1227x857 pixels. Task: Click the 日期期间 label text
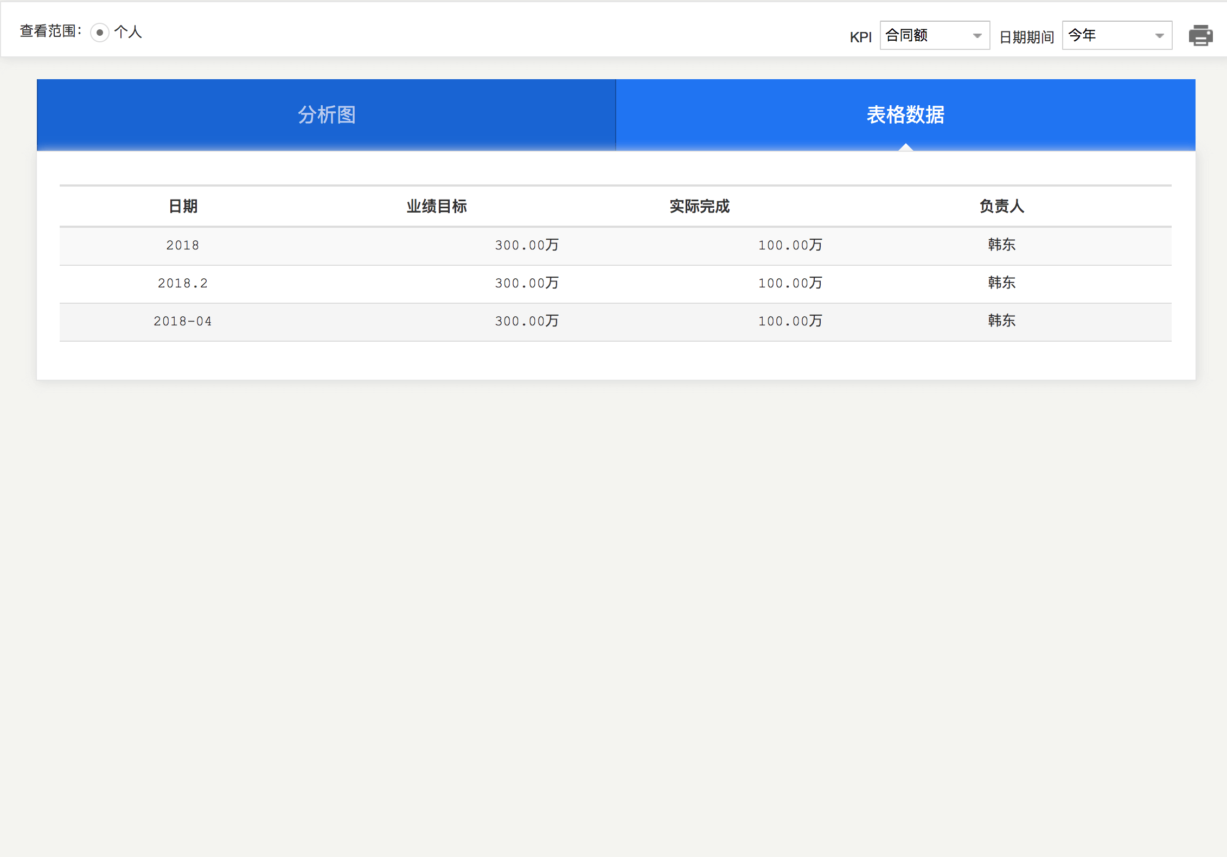click(x=1027, y=37)
